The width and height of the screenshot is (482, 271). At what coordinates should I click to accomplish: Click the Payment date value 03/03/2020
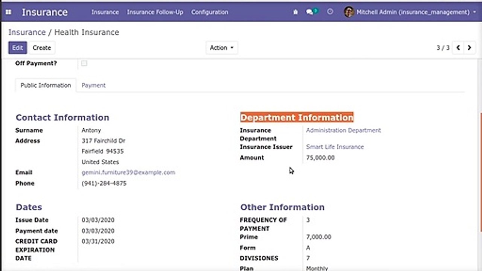(x=98, y=231)
